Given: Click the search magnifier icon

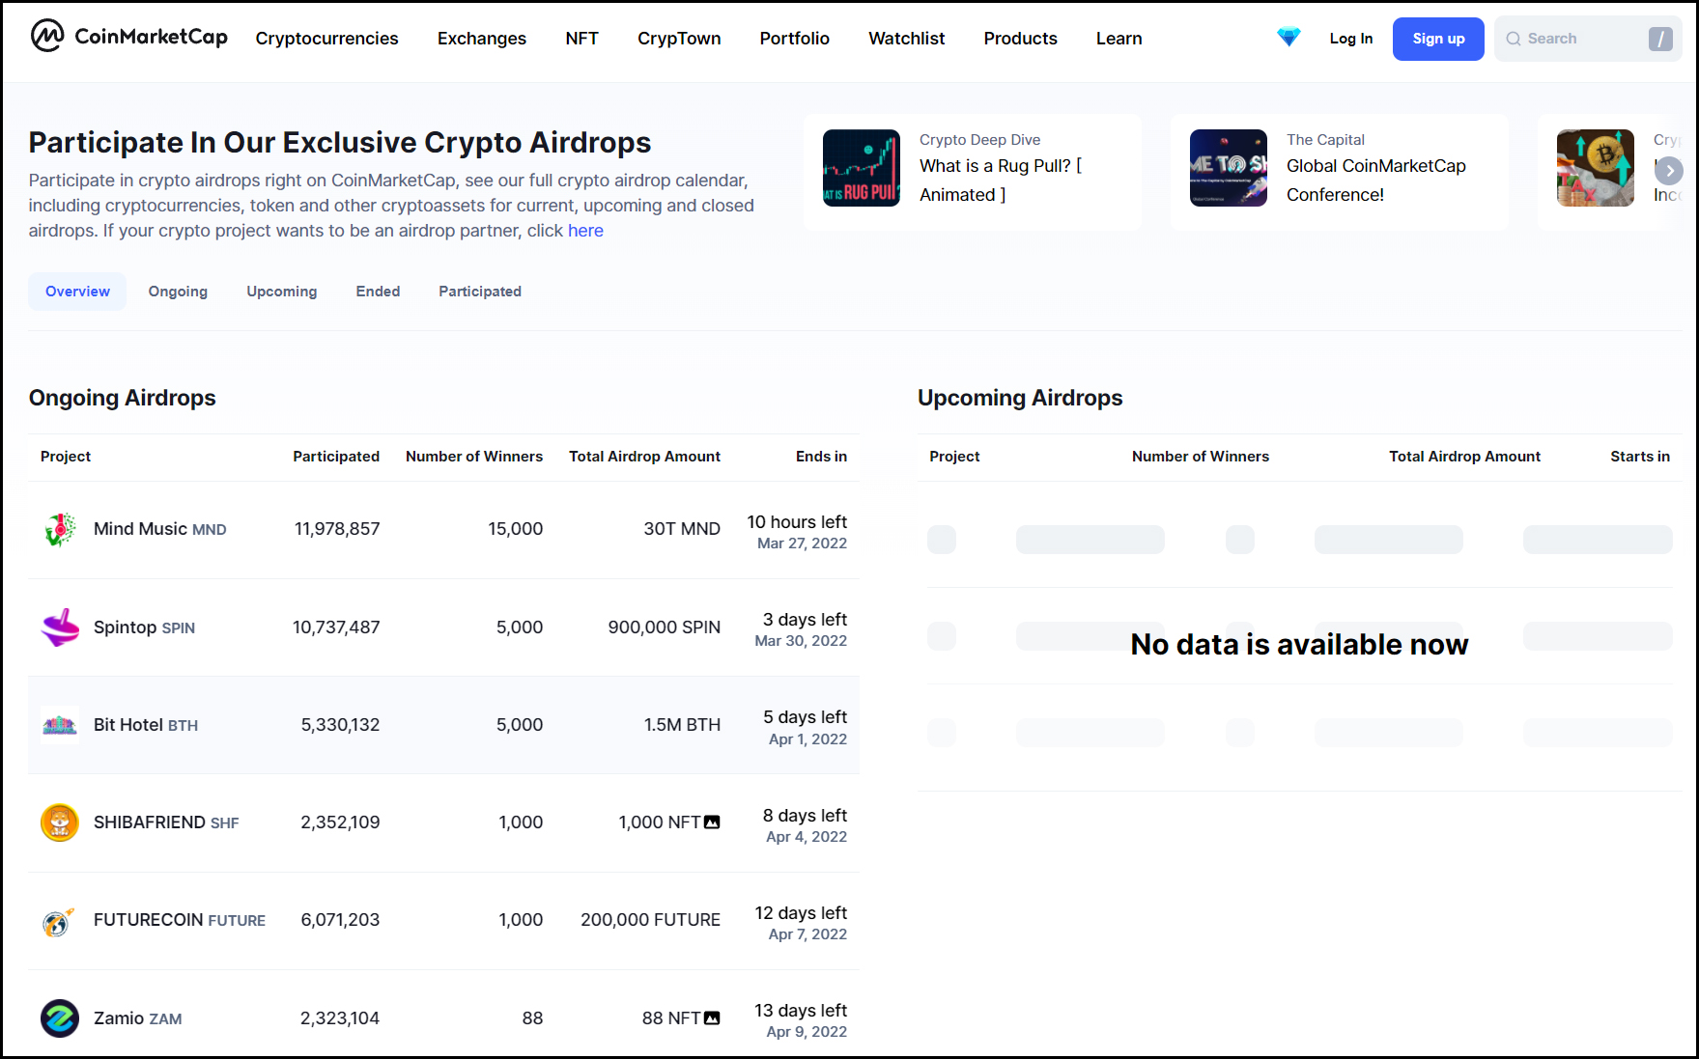Looking at the screenshot, I should click(x=1514, y=39).
